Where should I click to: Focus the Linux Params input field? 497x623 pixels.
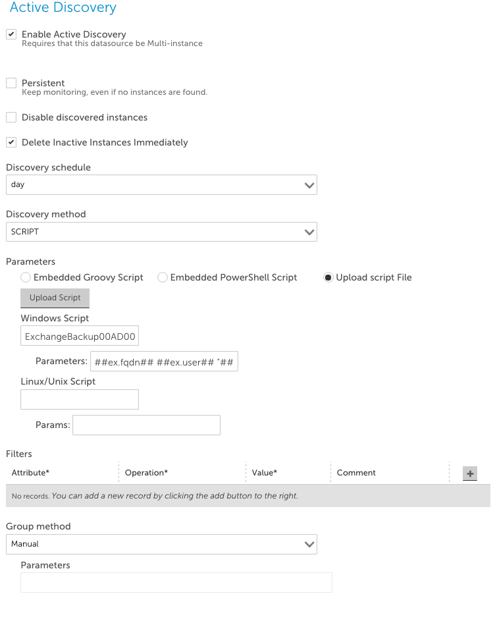146,425
